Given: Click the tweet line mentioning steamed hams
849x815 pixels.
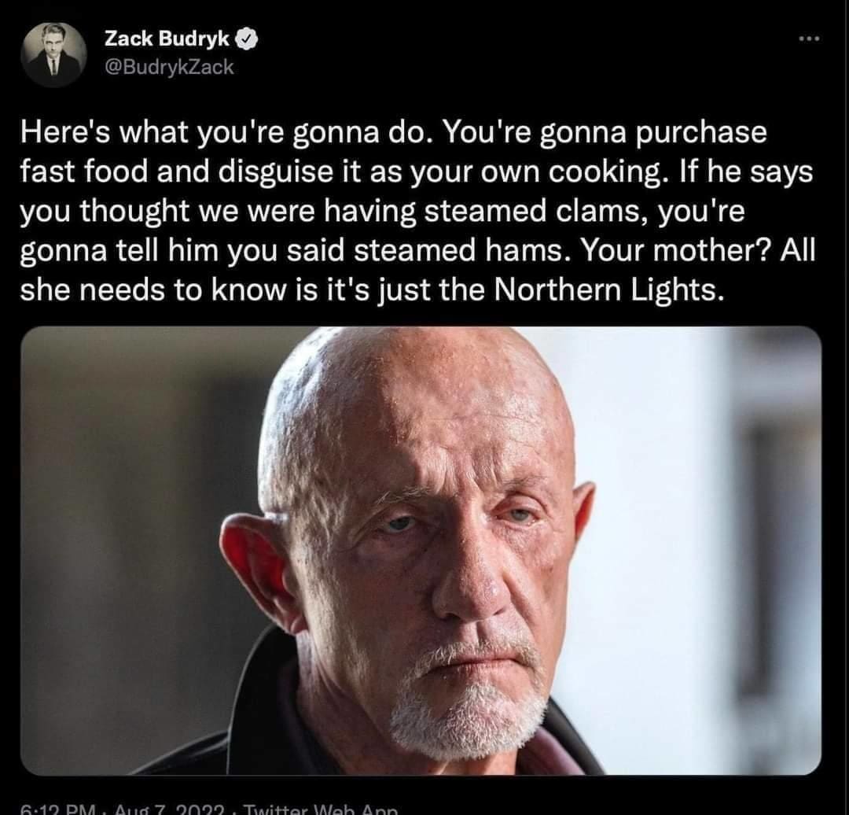Looking at the screenshot, I should pos(417,251).
